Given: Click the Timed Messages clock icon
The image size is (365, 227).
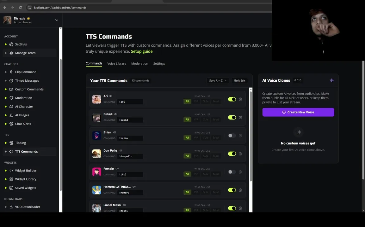Looking at the screenshot, I should [11, 80].
